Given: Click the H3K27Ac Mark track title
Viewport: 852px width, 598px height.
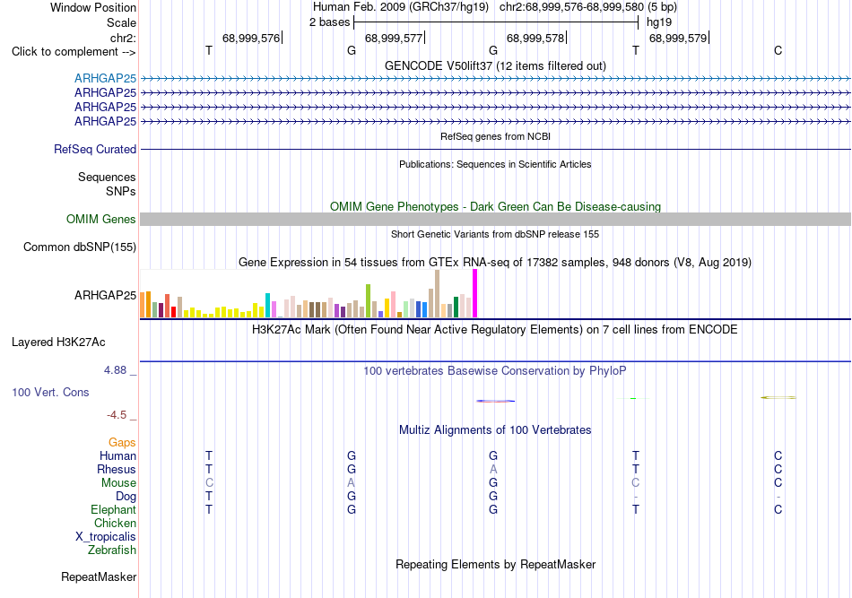Looking at the screenshot, I should point(495,330).
